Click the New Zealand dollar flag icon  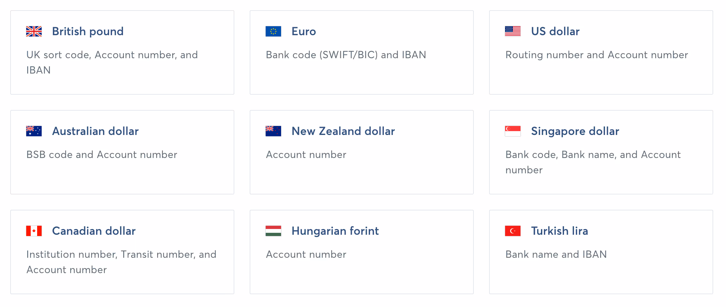[x=273, y=131]
